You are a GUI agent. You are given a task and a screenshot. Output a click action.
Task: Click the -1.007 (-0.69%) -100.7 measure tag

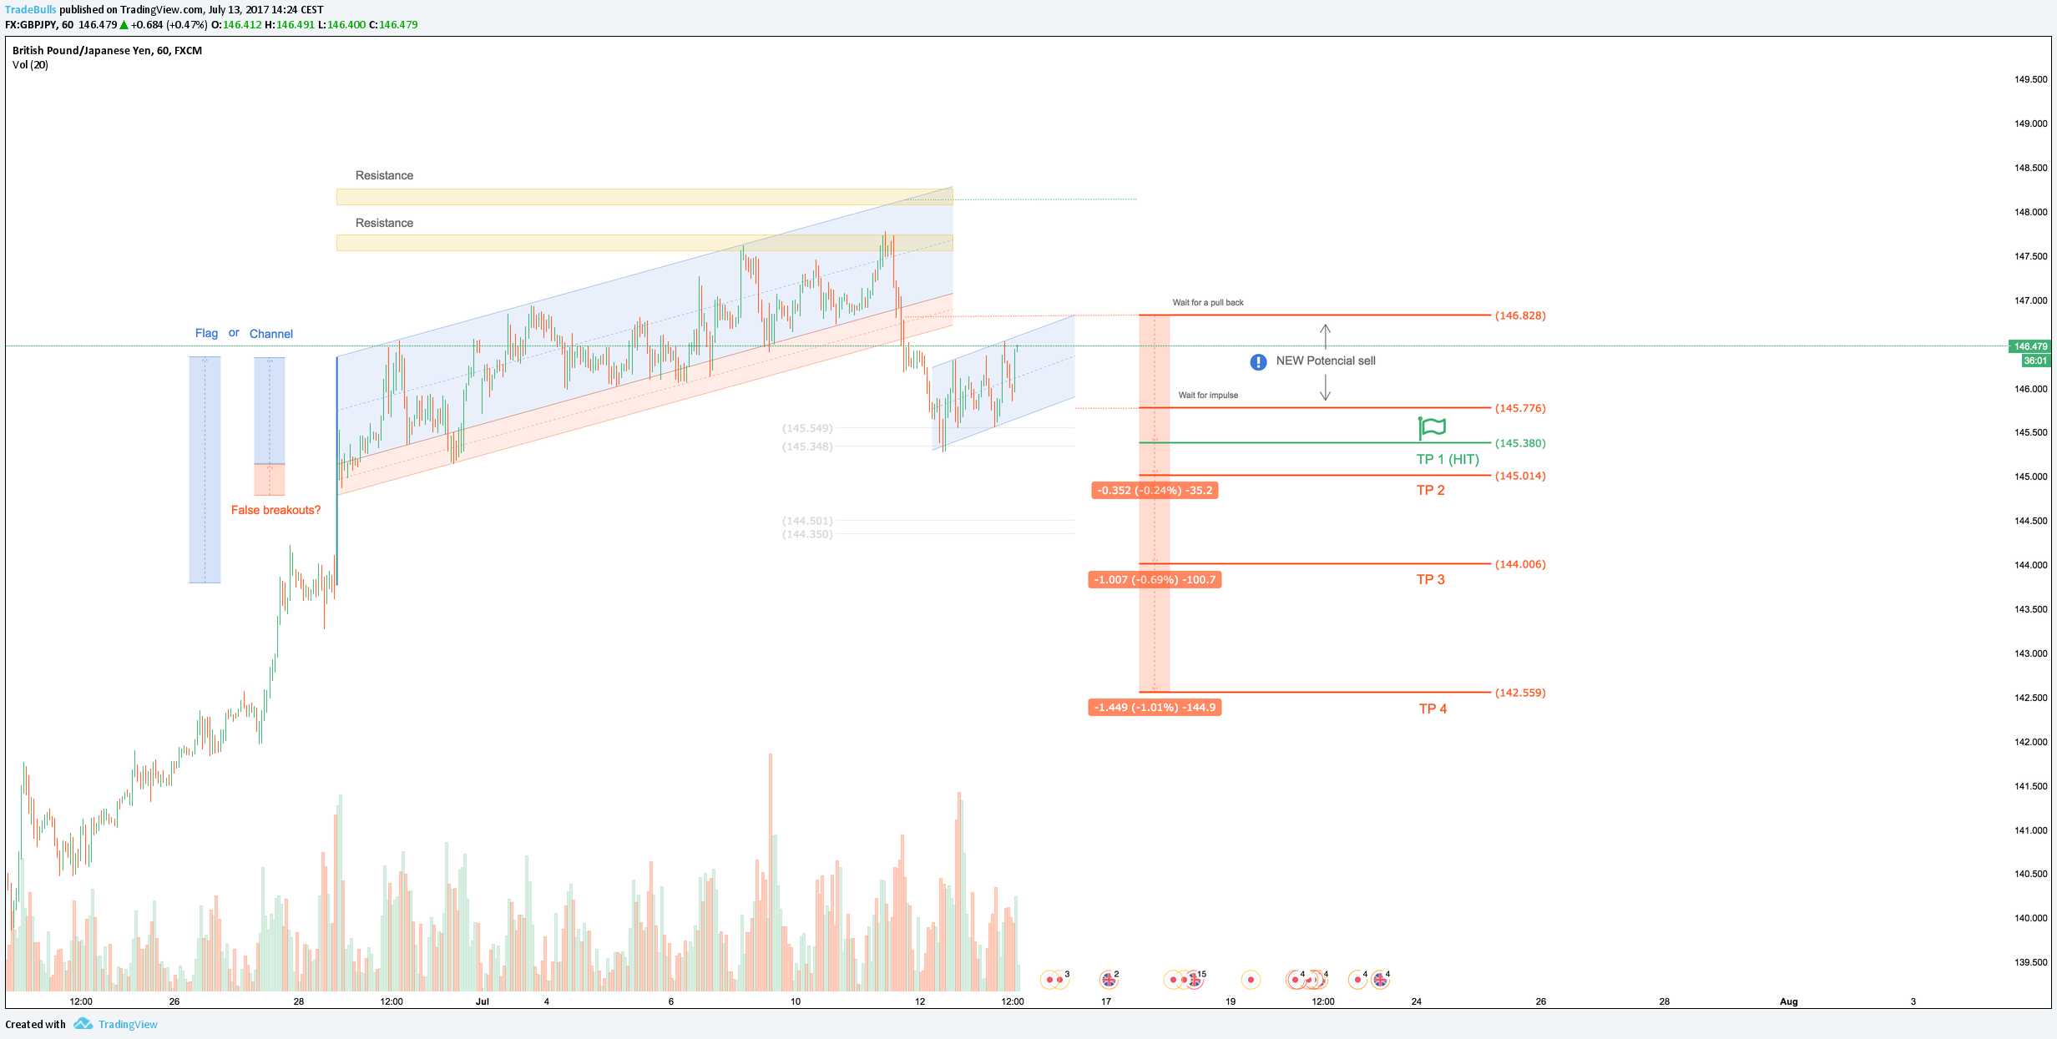click(x=1155, y=580)
